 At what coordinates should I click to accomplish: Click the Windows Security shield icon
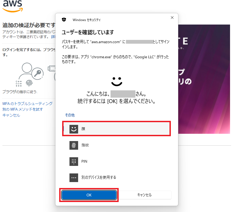tap(64, 20)
